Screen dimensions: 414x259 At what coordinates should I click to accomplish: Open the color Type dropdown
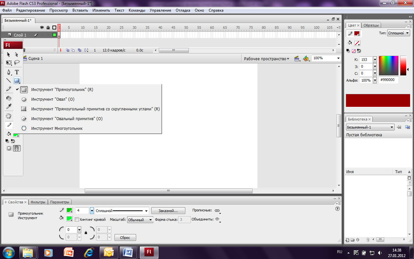pyautogui.click(x=399, y=33)
